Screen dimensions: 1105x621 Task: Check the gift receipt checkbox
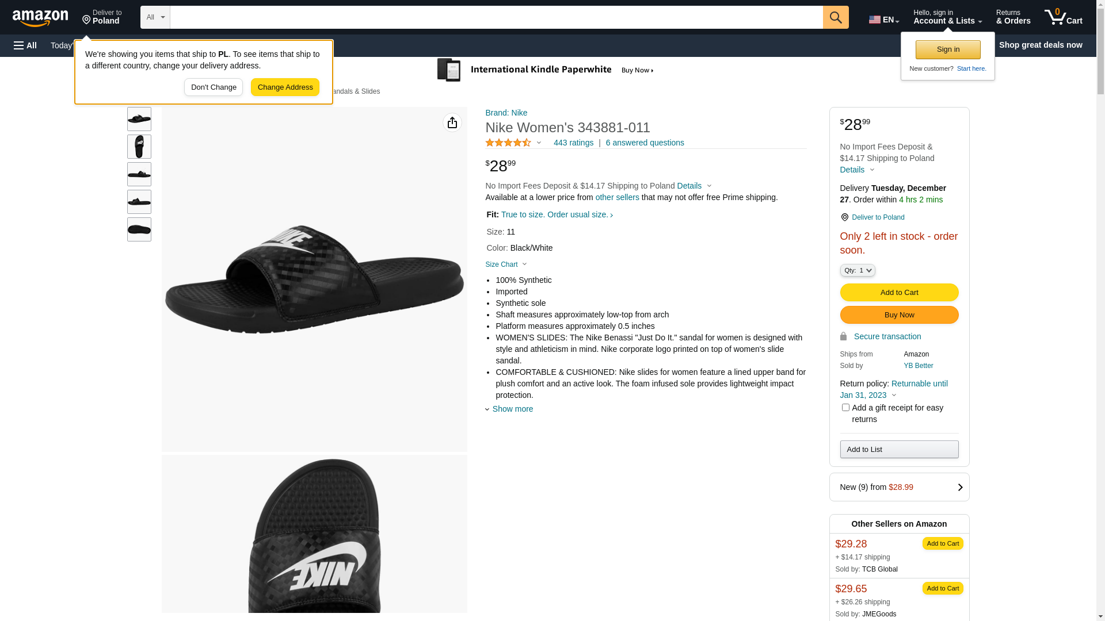(845, 408)
